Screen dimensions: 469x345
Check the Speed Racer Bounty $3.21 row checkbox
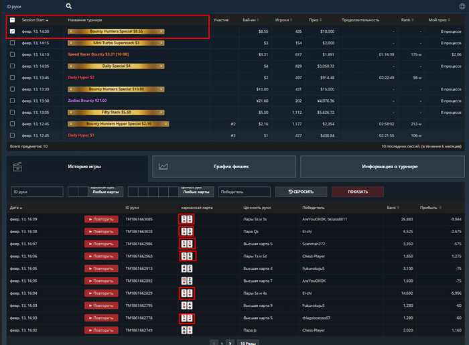pos(12,54)
